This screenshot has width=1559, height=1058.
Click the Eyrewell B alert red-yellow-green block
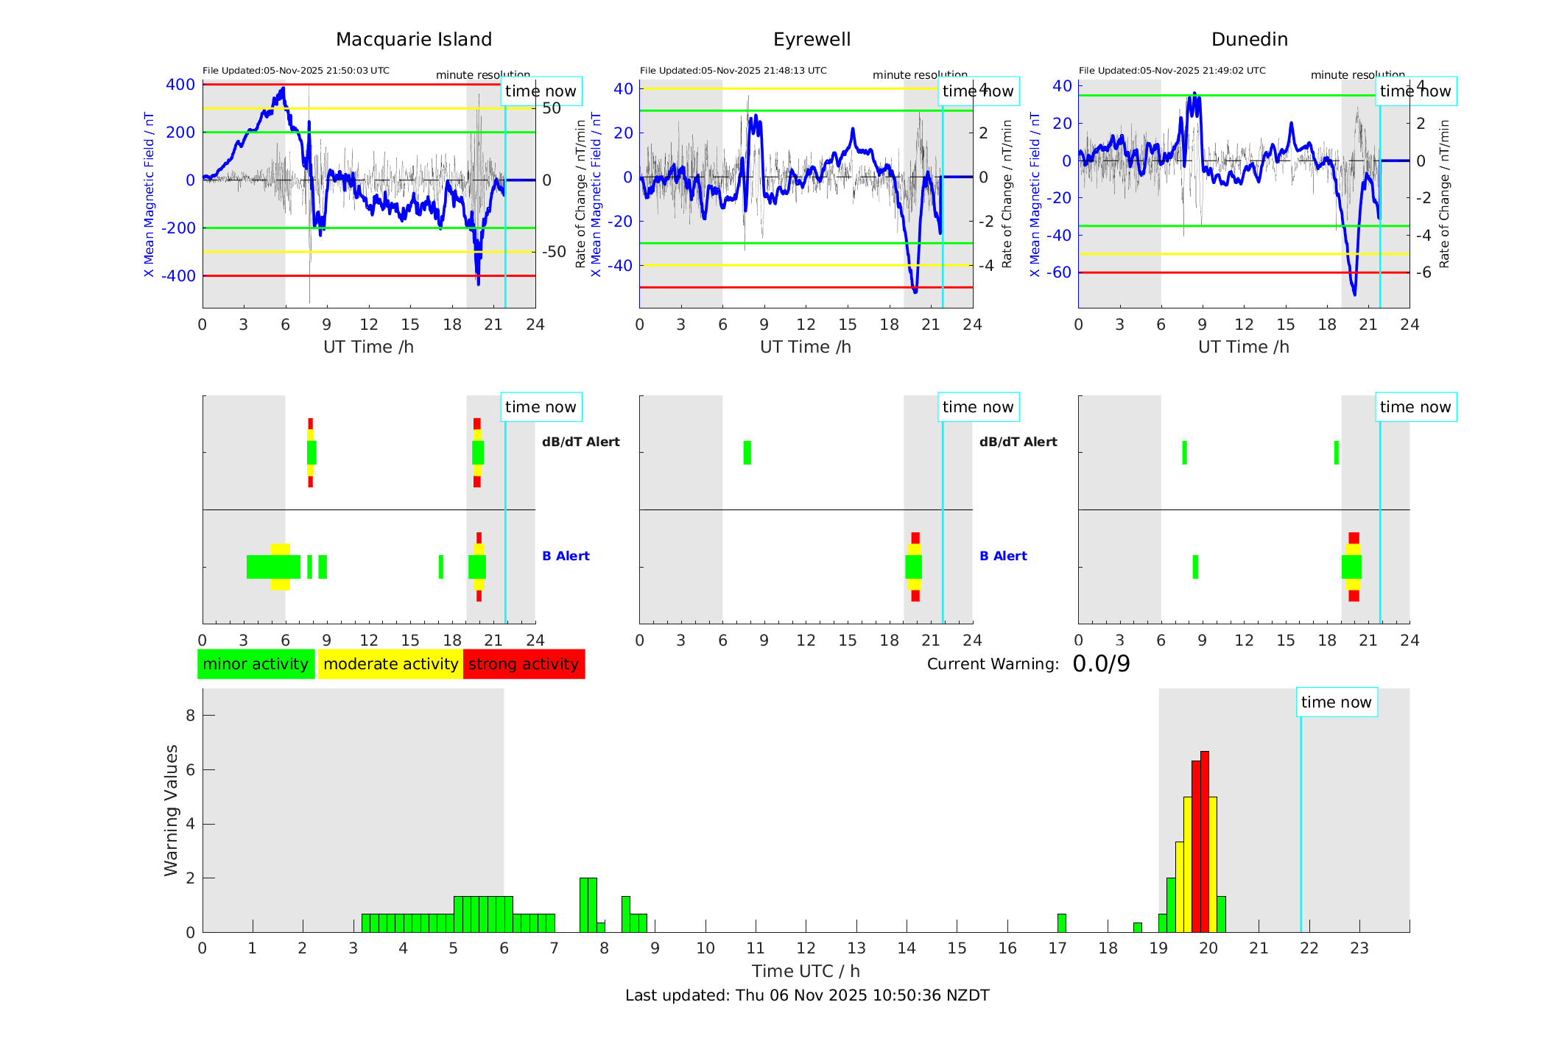914,567
